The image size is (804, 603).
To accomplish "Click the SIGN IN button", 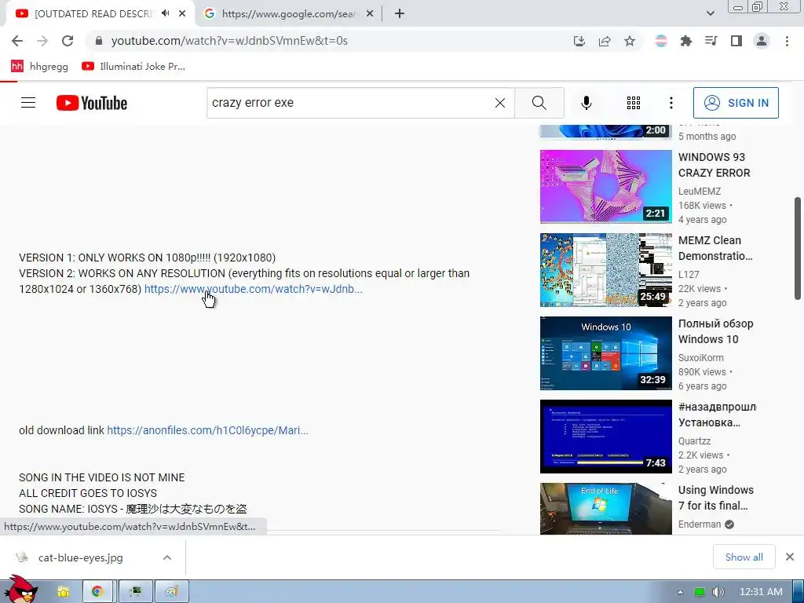I will (736, 103).
